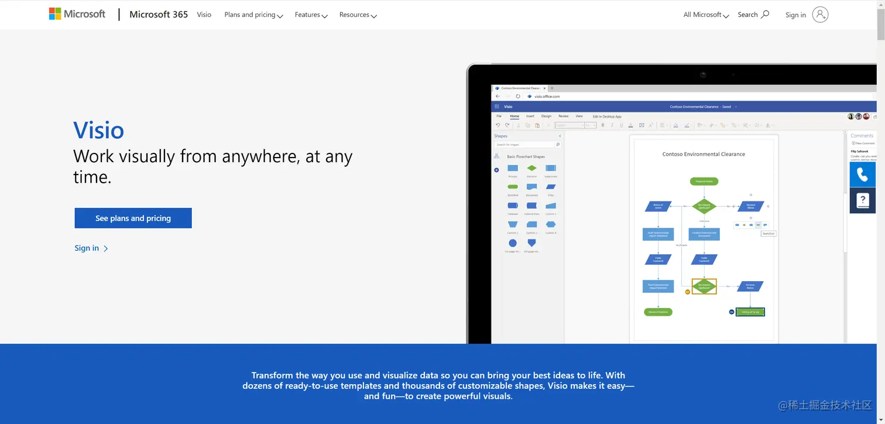885x424 pixels.
Task: Click the Redo icon in Visio toolbar
Action: point(507,125)
